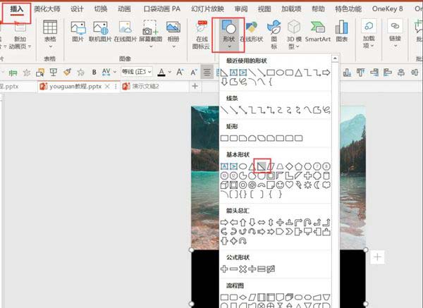The height and width of the screenshot is (308, 423).
Task: Select the lightning bolt shape
Action: [298, 185]
